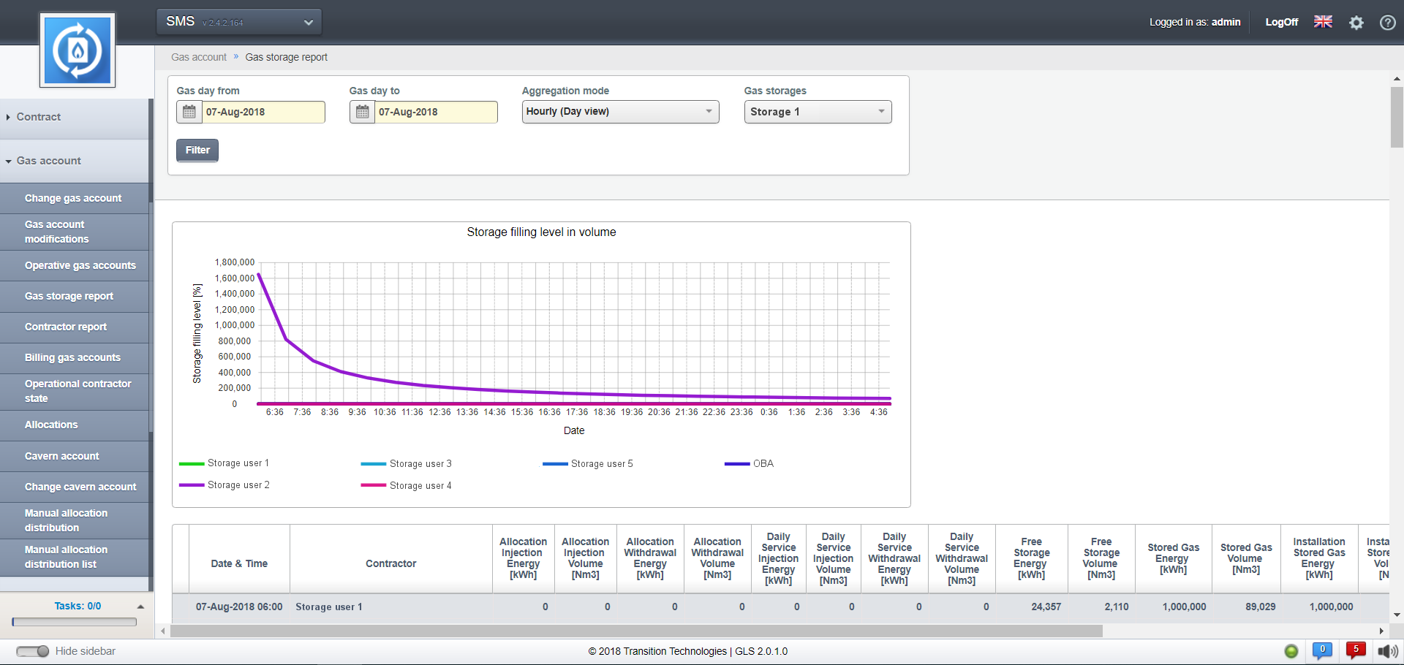Toggle Storage user 3 legend series
Image resolution: width=1404 pixels, height=665 pixels.
point(407,464)
